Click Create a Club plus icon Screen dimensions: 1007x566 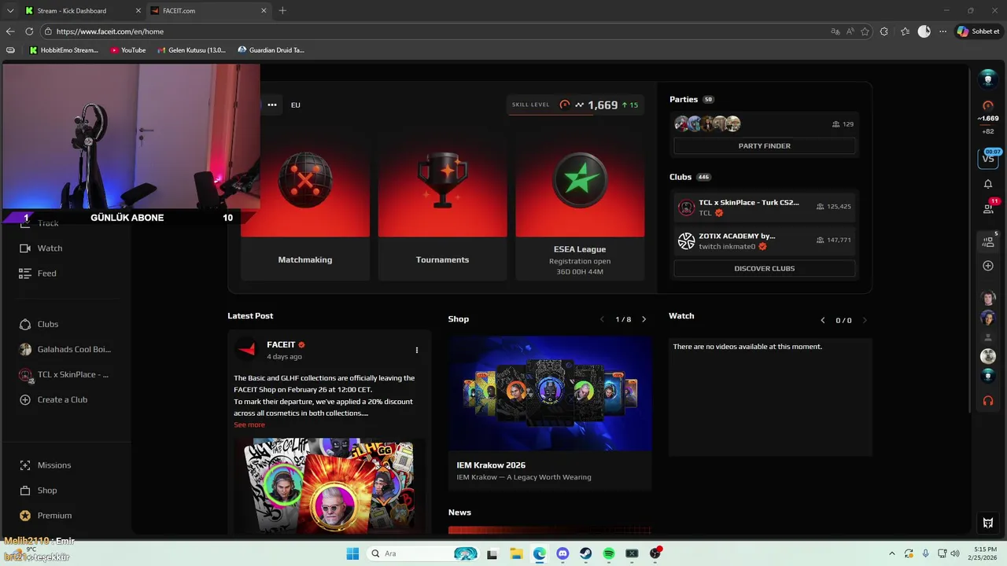click(x=24, y=399)
